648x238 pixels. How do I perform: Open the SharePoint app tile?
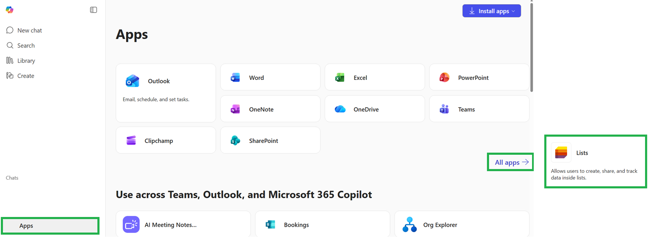tap(270, 140)
